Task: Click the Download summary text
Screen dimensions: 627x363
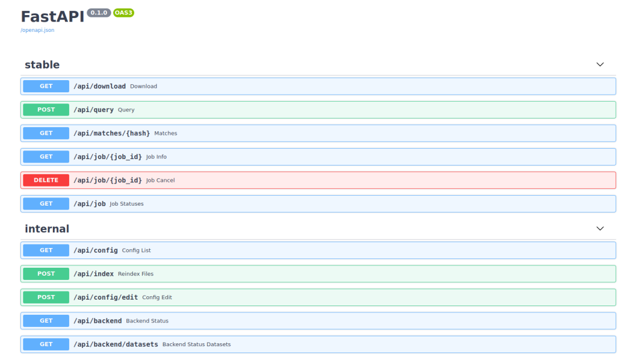Action: (x=143, y=87)
